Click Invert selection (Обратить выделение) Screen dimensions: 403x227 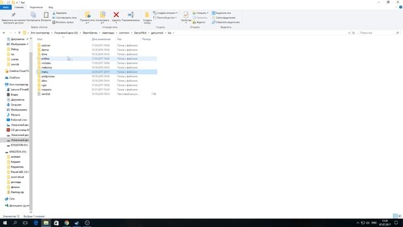click(225, 22)
